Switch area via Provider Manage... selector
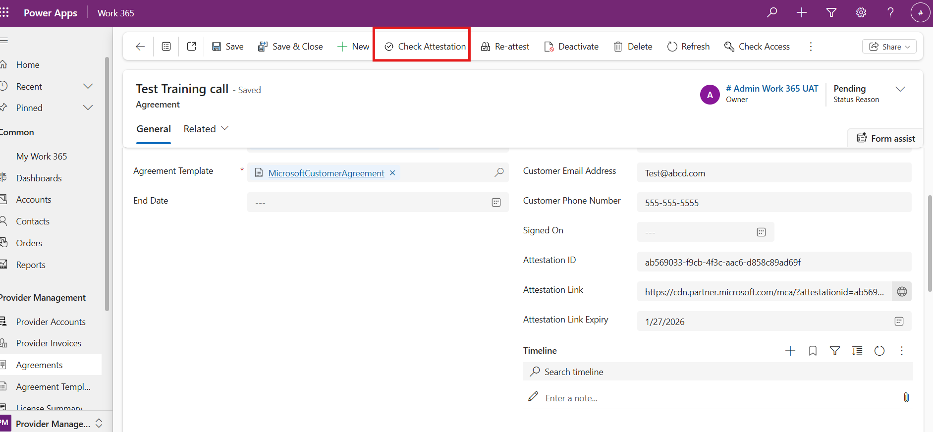 click(52, 424)
